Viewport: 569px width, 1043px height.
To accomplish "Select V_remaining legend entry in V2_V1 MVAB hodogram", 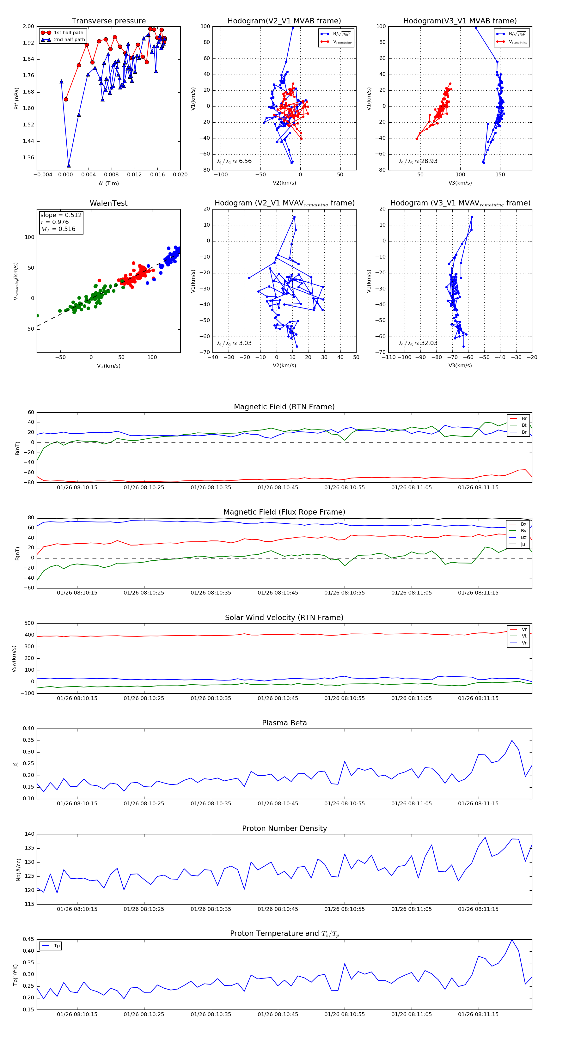I will 336,42.
